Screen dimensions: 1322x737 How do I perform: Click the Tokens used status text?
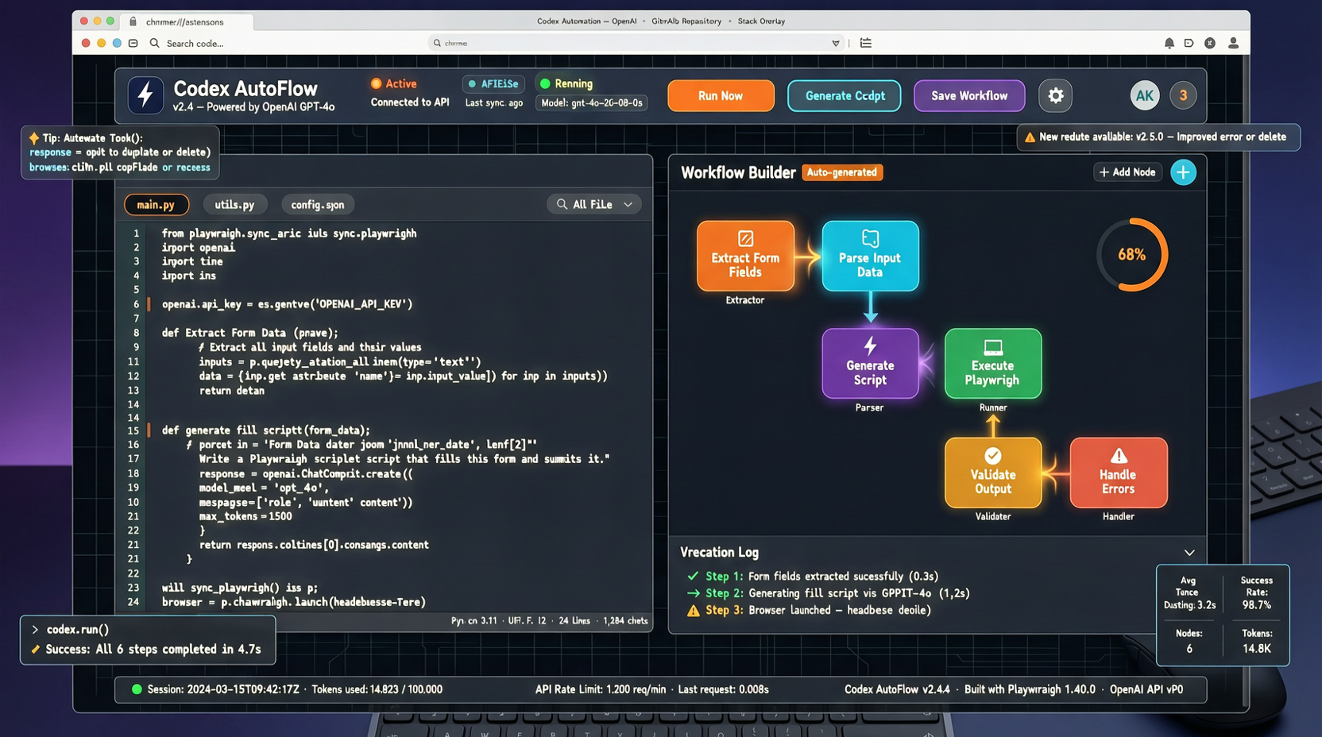(x=377, y=689)
